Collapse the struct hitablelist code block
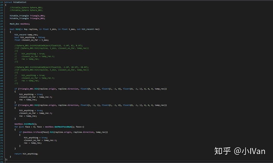Screen dimensions: 273x163 [x=5, y=2]
